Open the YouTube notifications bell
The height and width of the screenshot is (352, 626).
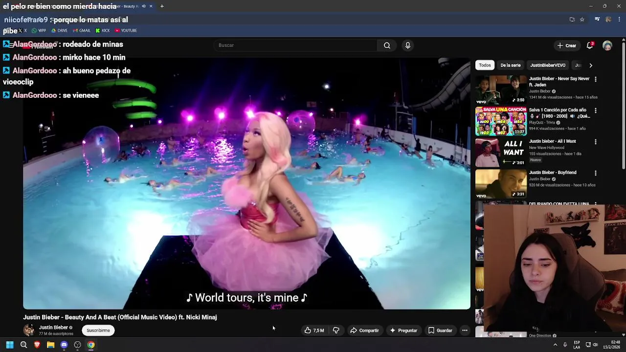[590, 45]
